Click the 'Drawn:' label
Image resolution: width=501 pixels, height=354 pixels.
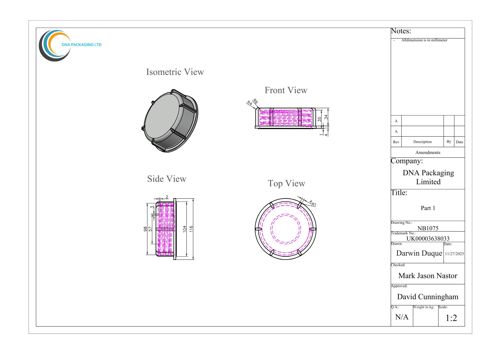point(397,244)
